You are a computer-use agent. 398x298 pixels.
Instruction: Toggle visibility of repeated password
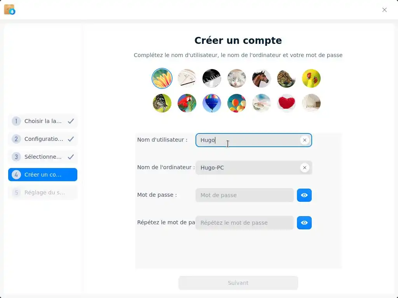[x=304, y=223]
